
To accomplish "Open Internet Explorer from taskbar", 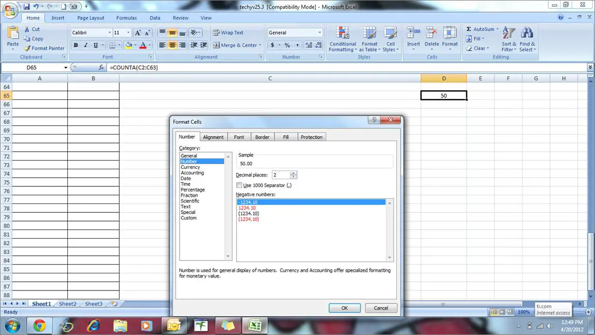I will click(93, 326).
